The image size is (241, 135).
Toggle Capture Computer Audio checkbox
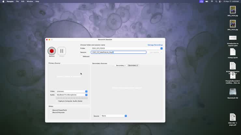coord(57,101)
